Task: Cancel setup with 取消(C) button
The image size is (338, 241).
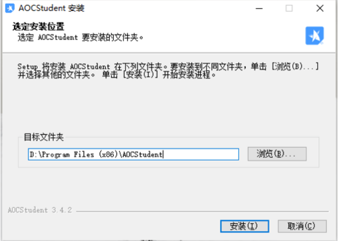Action: pos(302,226)
